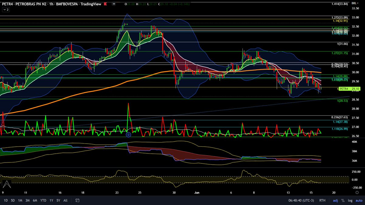The height and width of the screenshot is (205, 365).
Task: Click date 30 on the time axis
Action: coord(174,192)
